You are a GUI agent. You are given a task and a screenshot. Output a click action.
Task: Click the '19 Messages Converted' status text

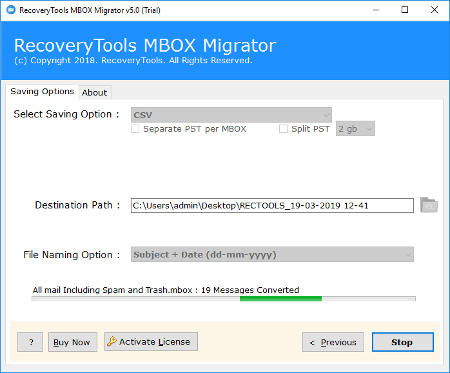(x=249, y=290)
